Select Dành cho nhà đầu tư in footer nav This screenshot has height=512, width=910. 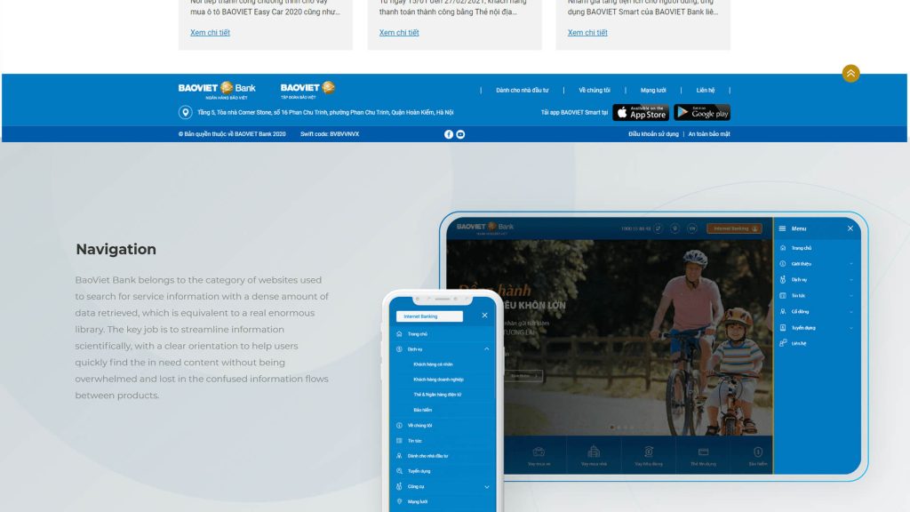[x=523, y=91]
